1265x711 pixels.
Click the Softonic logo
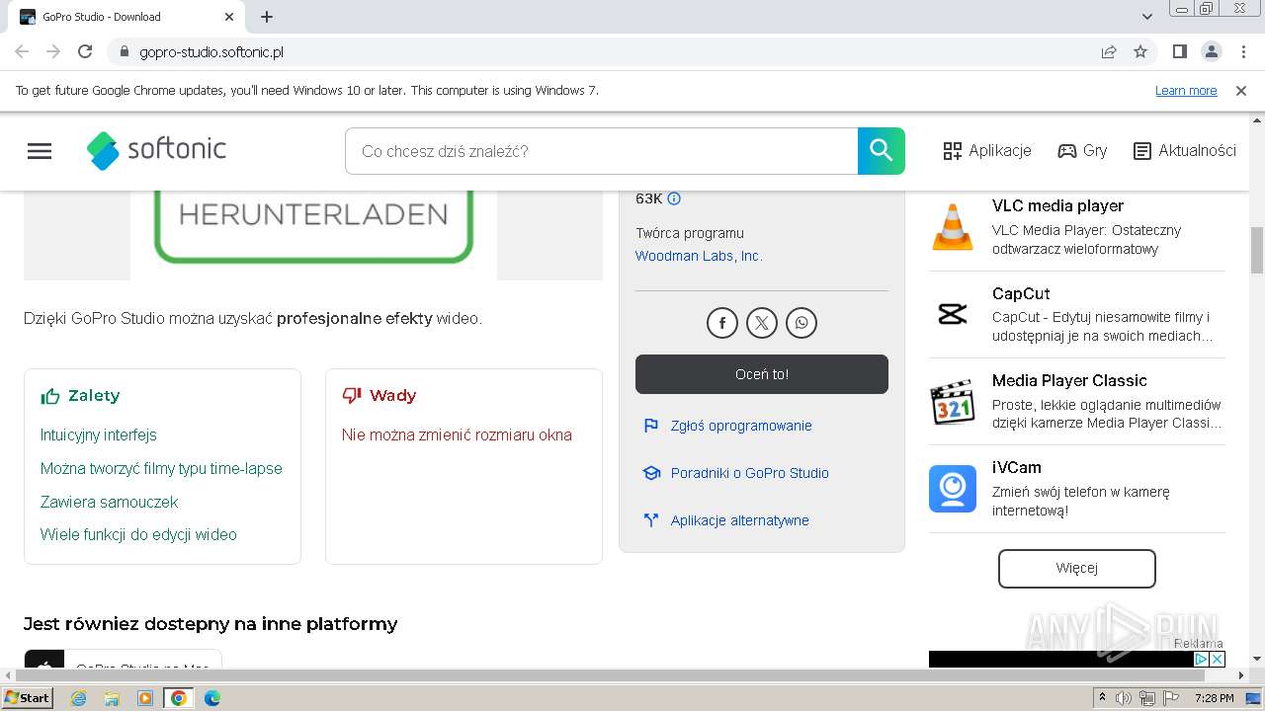156,150
